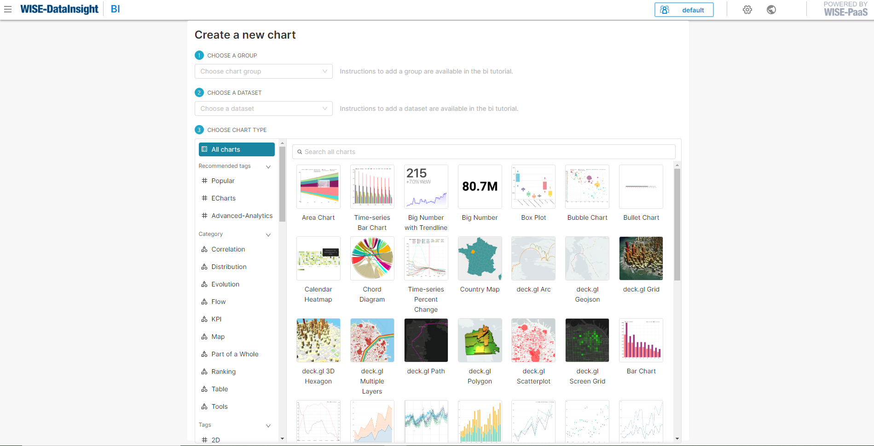
Task: Select deck.gl 3D Hexagon chart
Action: pyautogui.click(x=318, y=340)
